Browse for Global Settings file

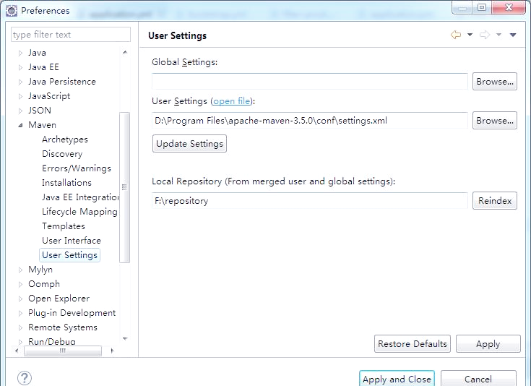click(x=495, y=82)
